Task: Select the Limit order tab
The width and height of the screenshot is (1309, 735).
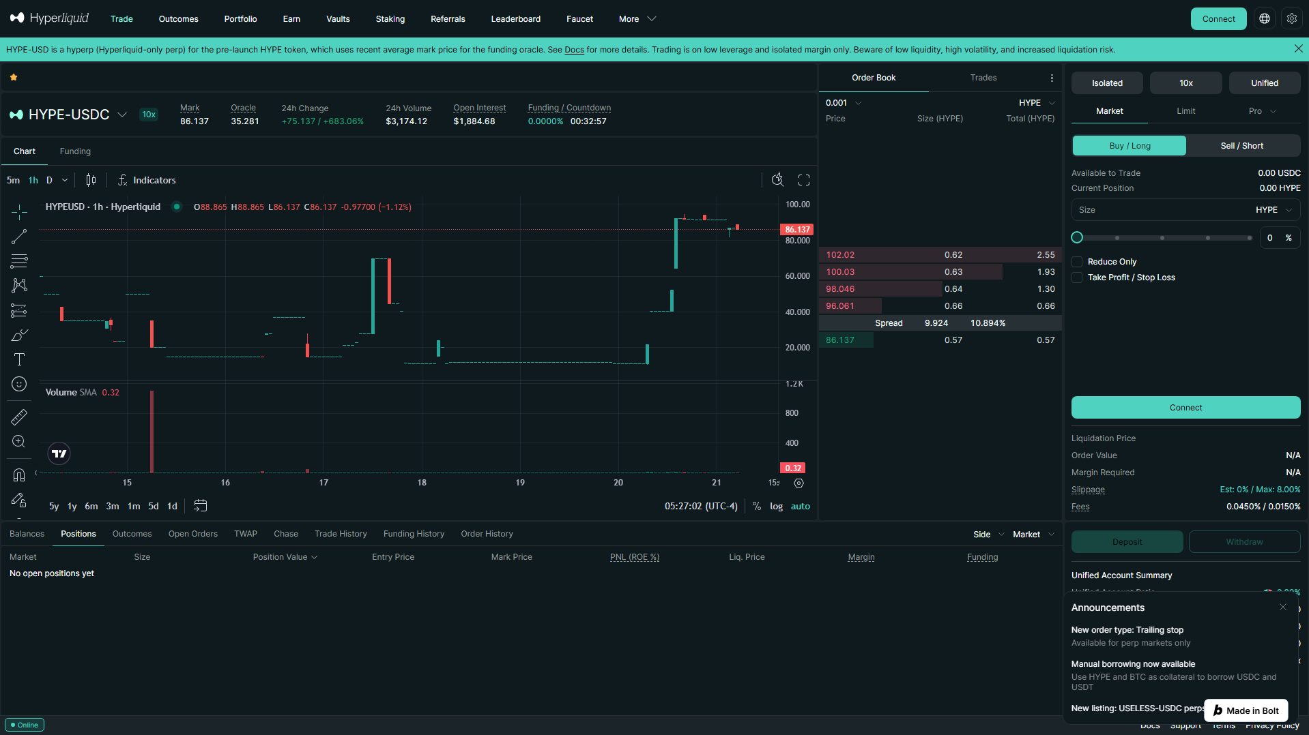Action: coord(1185,111)
